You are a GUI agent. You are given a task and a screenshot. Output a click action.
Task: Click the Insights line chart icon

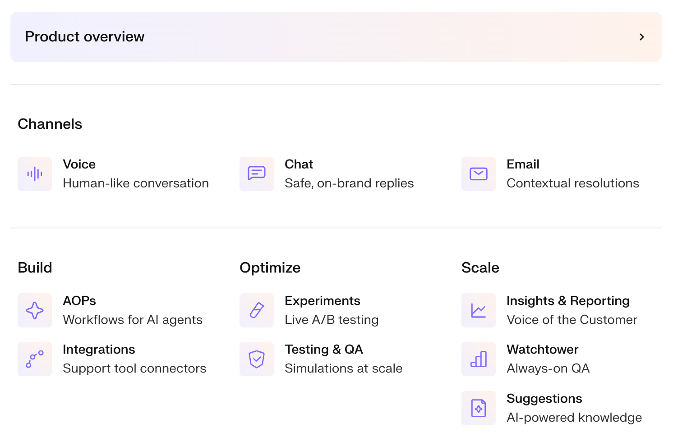pos(479,310)
